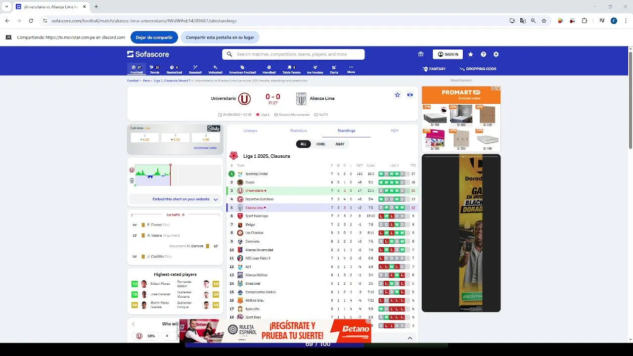
Task: Open More sports dropdown
Action: (x=351, y=69)
